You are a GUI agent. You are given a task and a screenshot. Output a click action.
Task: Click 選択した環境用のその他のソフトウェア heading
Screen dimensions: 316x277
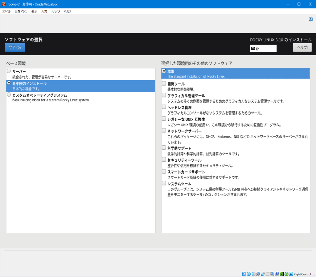197,64
